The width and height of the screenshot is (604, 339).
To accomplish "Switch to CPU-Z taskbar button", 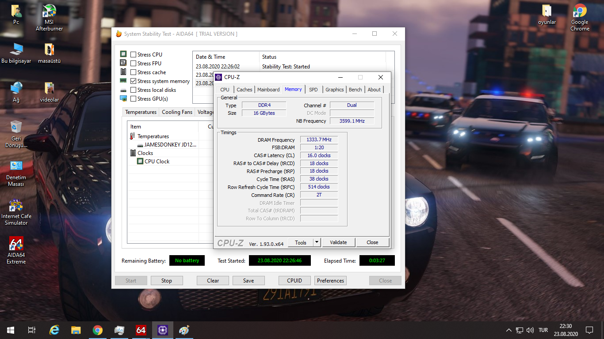I will coord(163,330).
